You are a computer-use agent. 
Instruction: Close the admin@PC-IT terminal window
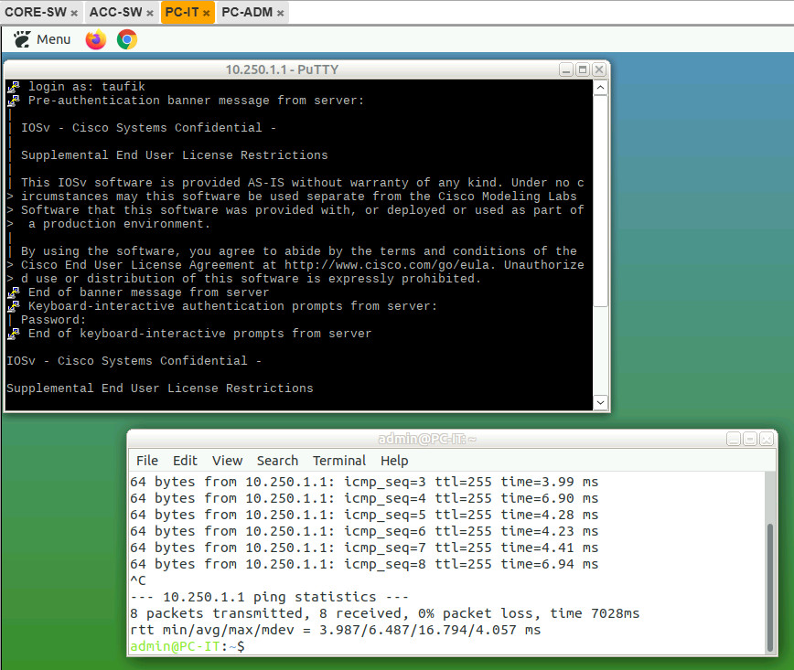pyautogui.click(x=767, y=439)
